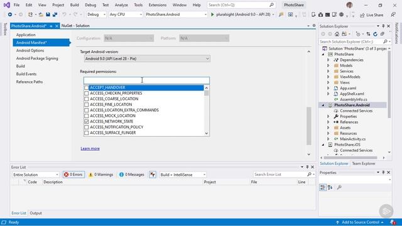402x226 pixels.
Task: Open the PhotoShare.Android startup project dropdown
Action: pyautogui.click(x=176, y=14)
